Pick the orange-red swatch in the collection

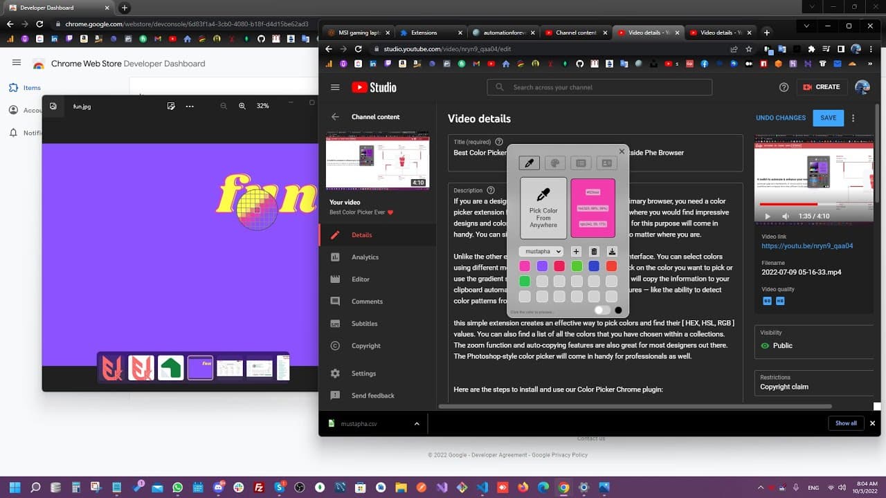tap(611, 266)
